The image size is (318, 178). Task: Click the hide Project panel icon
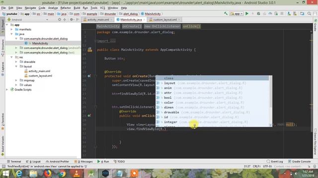[78, 20]
